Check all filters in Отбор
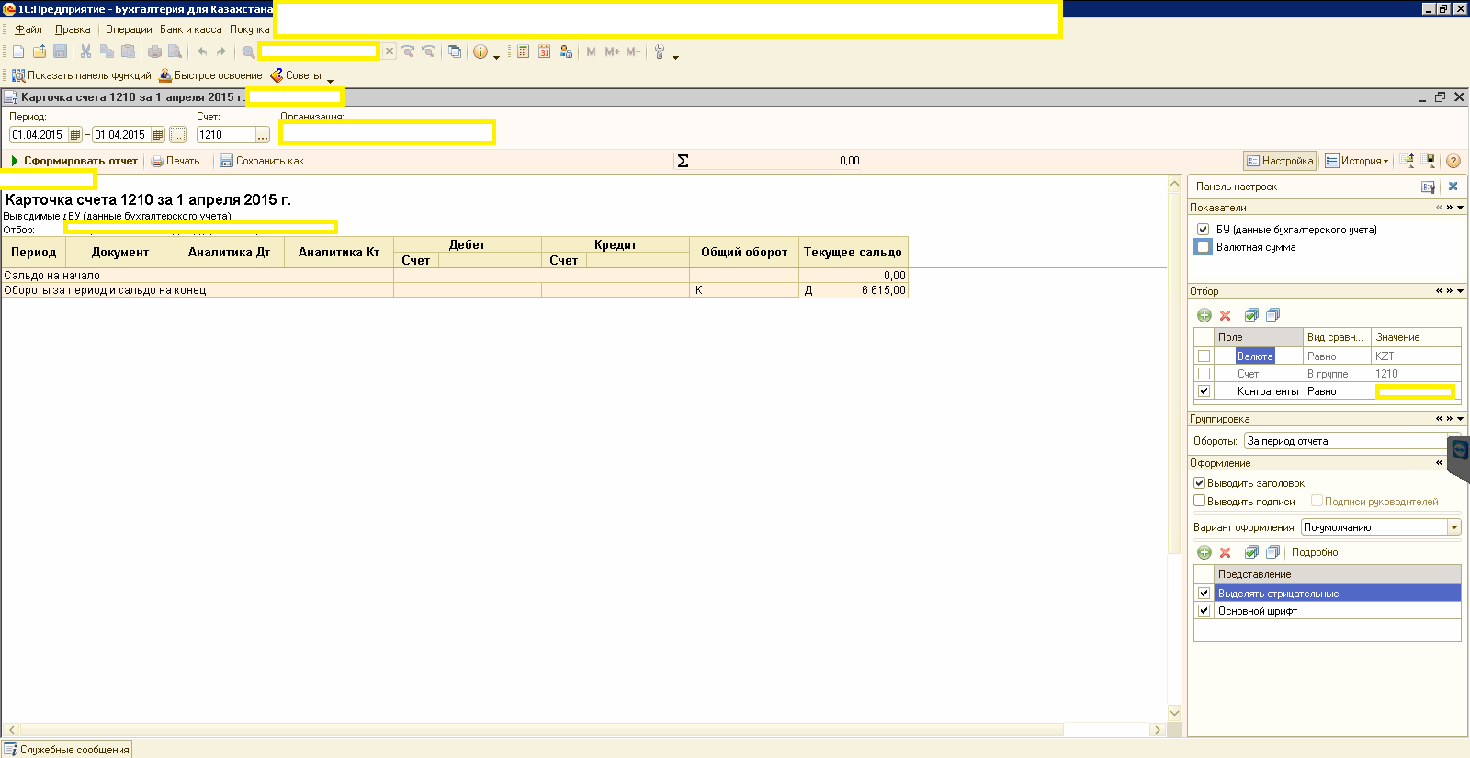The height and width of the screenshot is (758, 1470). [1251, 315]
